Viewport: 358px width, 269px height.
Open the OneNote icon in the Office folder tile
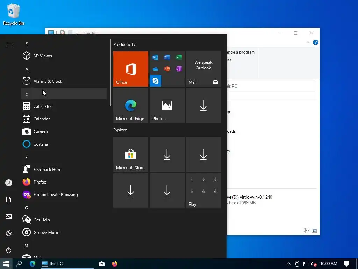point(179,69)
